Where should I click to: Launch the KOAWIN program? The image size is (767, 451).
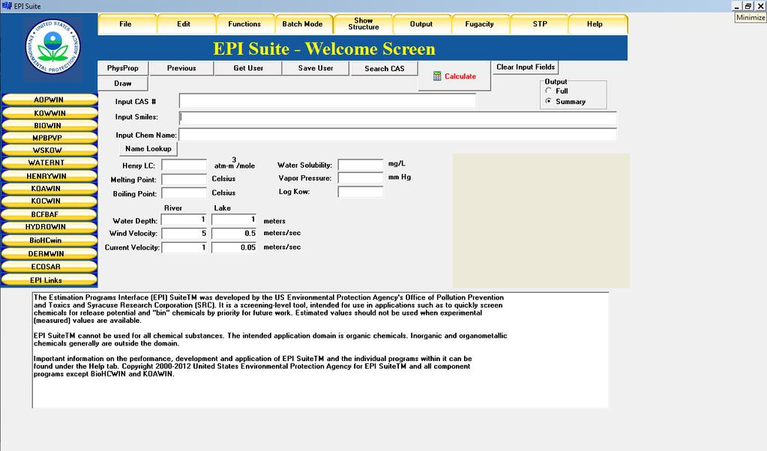[49, 188]
